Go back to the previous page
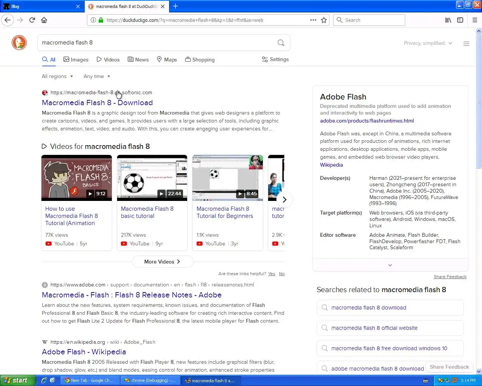The height and width of the screenshot is (386, 482). (x=8, y=20)
